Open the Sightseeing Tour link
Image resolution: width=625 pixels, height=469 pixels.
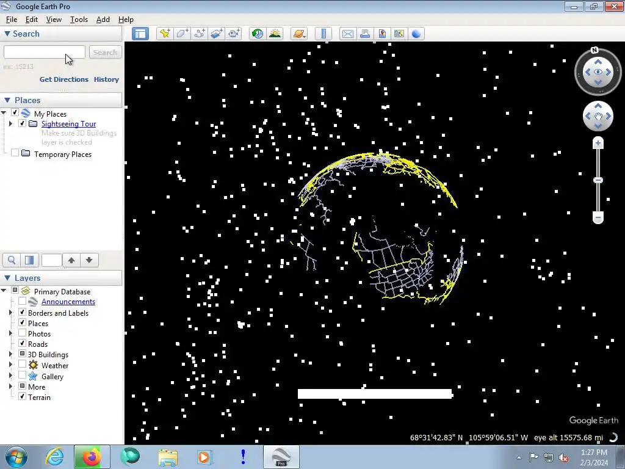(x=68, y=123)
